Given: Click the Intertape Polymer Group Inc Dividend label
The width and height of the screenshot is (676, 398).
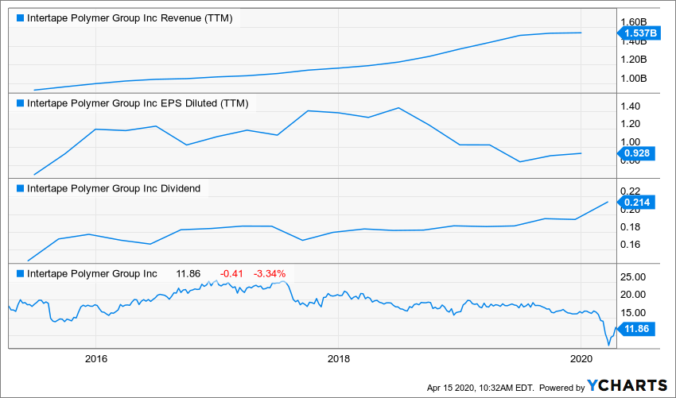Looking at the screenshot, I should click(x=114, y=188).
